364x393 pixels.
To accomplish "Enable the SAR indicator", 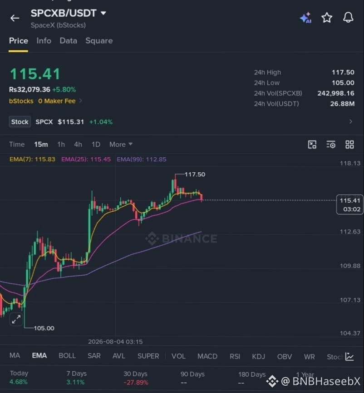I will [94, 356].
